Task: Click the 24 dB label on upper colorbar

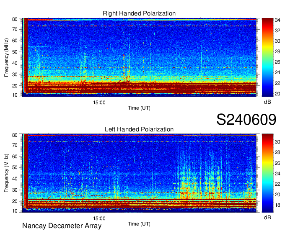Action: click(x=277, y=72)
